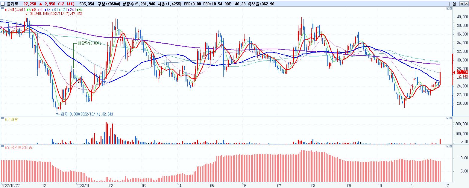The image size is (469, 188).
Task: Select the 가격(수정) price legend entry
Action: [x=16, y=10]
